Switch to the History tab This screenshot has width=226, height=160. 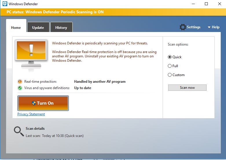(61, 27)
